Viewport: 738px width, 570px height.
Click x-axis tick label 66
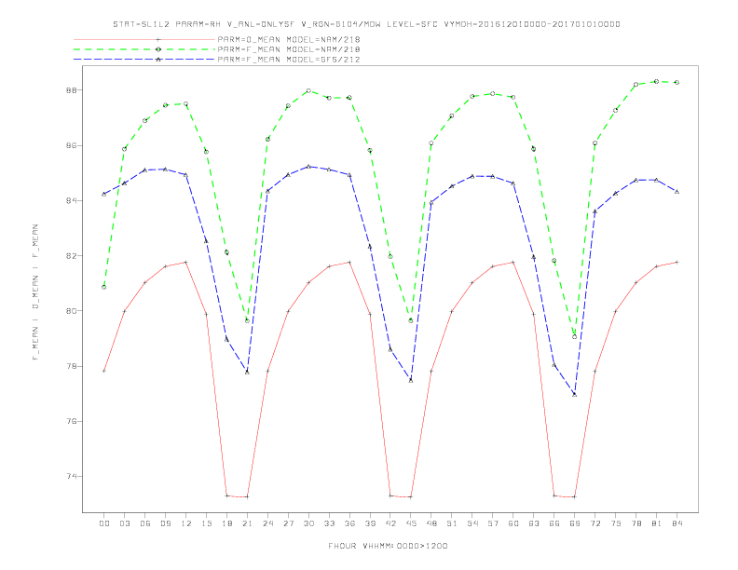tap(554, 523)
